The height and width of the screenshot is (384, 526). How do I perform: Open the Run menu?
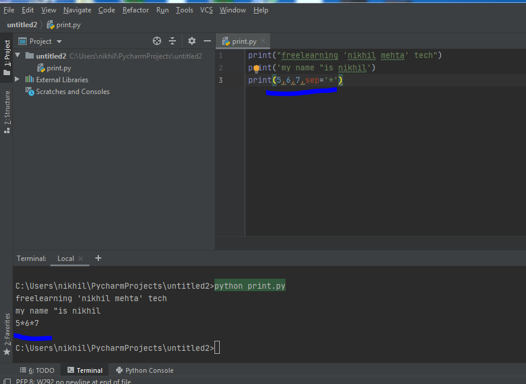(x=162, y=10)
